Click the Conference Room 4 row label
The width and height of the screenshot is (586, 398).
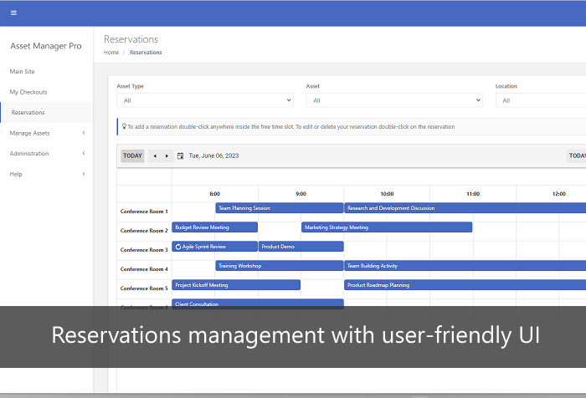[144, 269]
